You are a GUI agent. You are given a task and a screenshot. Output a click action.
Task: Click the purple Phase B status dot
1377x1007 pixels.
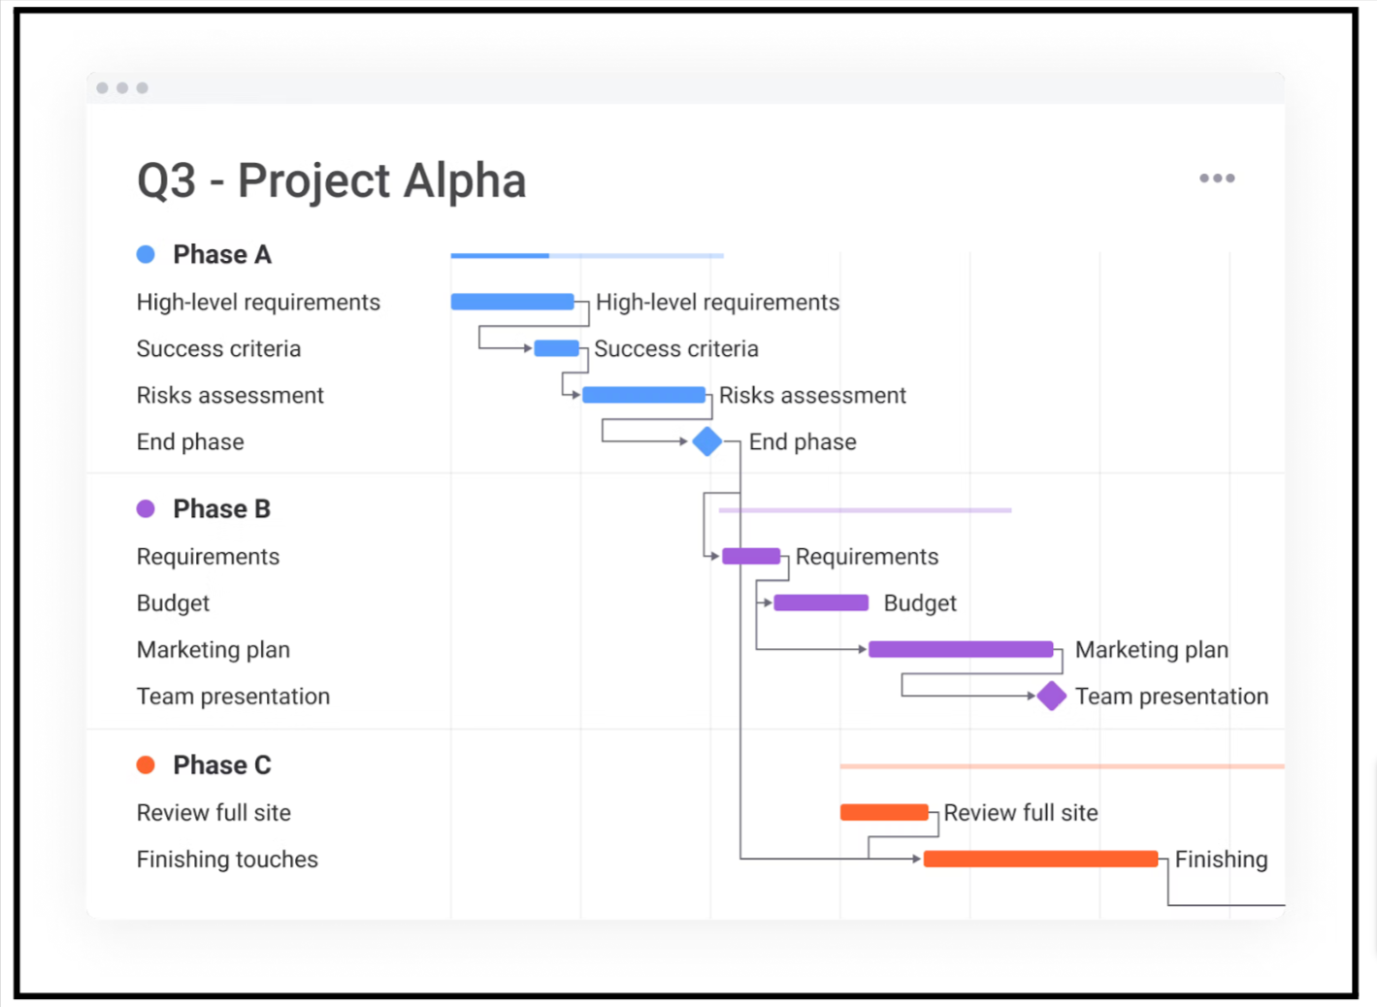(x=146, y=507)
